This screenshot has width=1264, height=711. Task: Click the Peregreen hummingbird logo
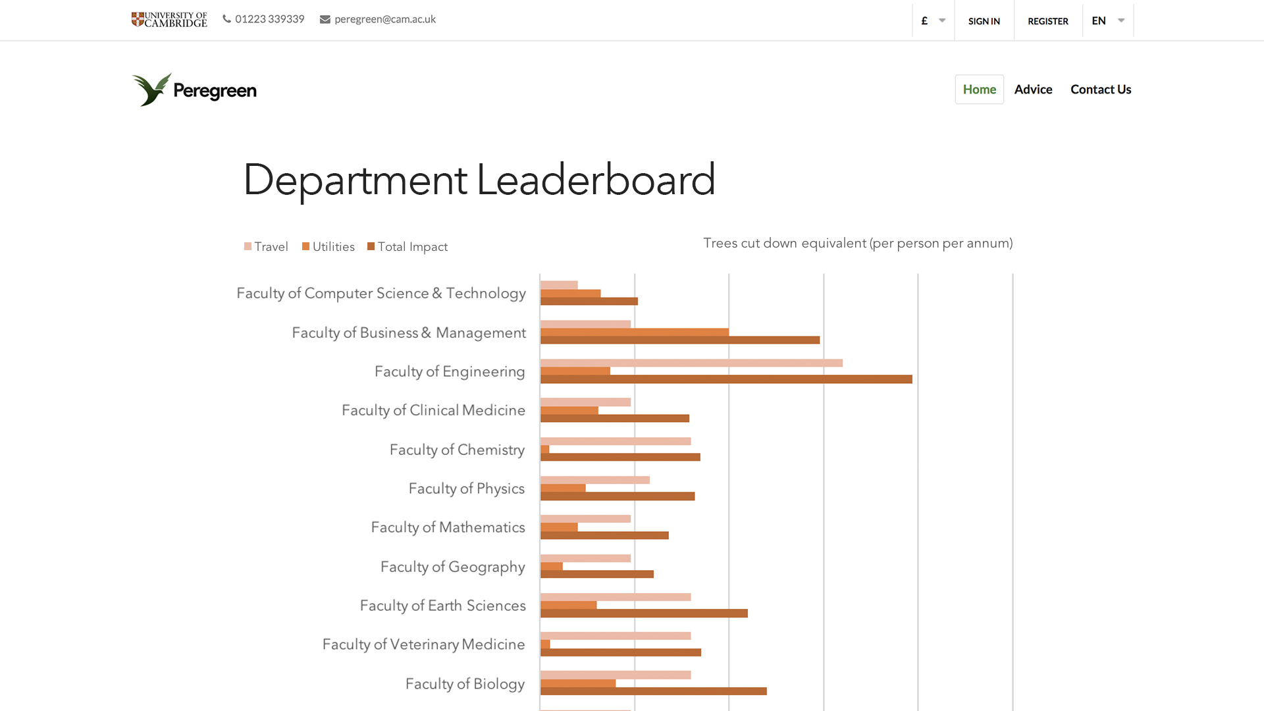click(151, 90)
